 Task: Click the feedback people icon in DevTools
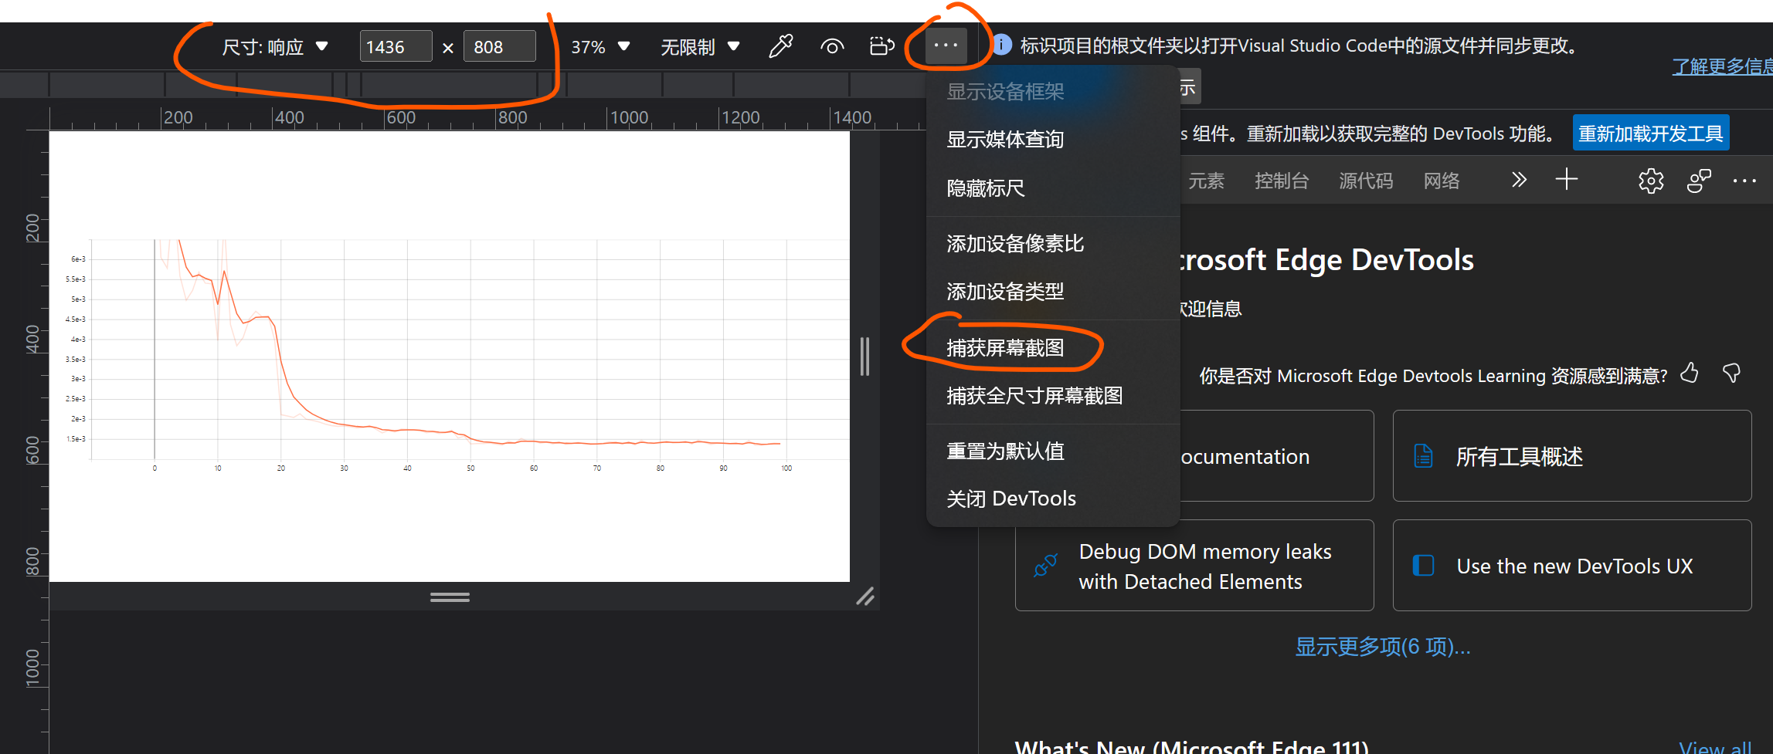(1699, 181)
